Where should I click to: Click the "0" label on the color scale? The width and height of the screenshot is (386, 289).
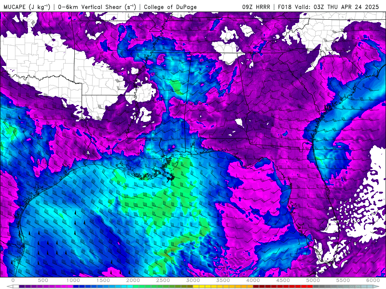point(13,280)
